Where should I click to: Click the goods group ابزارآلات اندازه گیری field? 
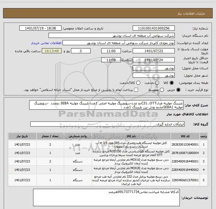107,124
